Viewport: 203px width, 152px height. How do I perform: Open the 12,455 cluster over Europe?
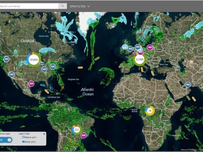click(x=139, y=59)
